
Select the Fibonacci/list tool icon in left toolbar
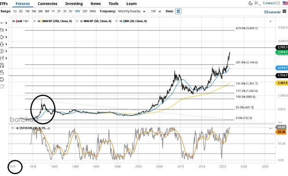pos(2,30)
